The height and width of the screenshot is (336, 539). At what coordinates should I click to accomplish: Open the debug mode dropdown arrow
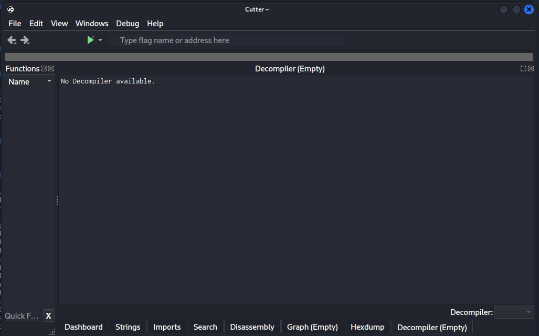click(100, 40)
